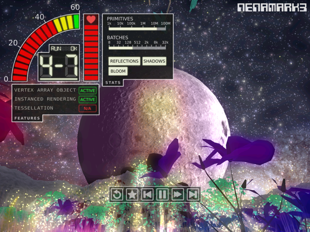The width and height of the screenshot is (310, 232).
Task: Skip to the previous scene
Action: [x=147, y=194]
